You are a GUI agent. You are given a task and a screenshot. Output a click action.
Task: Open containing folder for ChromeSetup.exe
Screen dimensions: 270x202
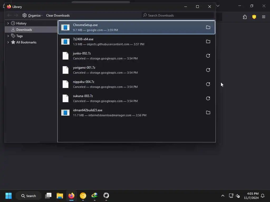pos(208,27)
